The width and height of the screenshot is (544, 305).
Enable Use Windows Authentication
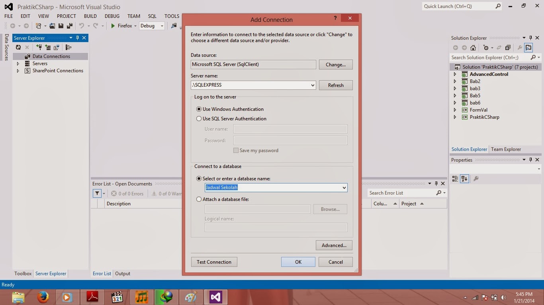pyautogui.click(x=199, y=109)
